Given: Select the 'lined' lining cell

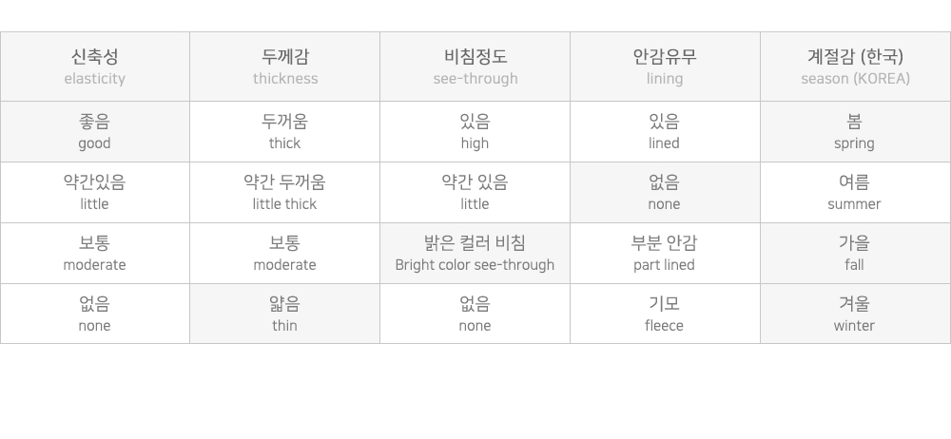Looking at the screenshot, I should coord(665,132).
